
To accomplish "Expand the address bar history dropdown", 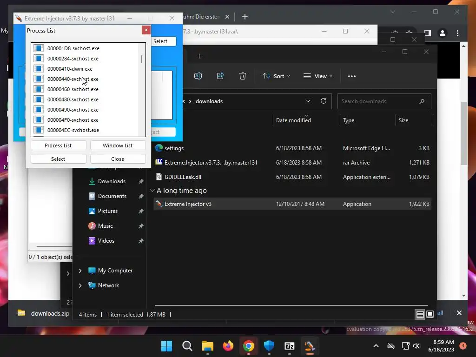I will pos(308,101).
